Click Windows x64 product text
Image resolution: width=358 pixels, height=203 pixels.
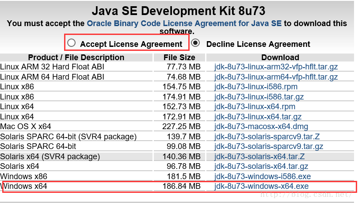pyautogui.click(x=24, y=186)
